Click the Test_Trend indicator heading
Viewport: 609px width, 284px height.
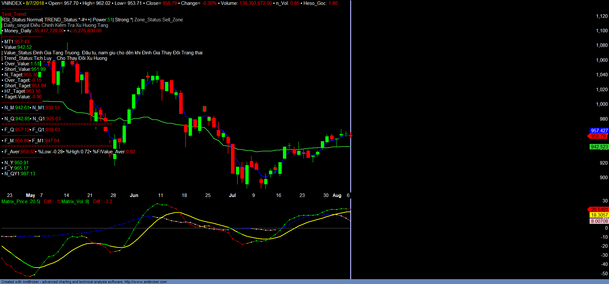tap(14, 14)
